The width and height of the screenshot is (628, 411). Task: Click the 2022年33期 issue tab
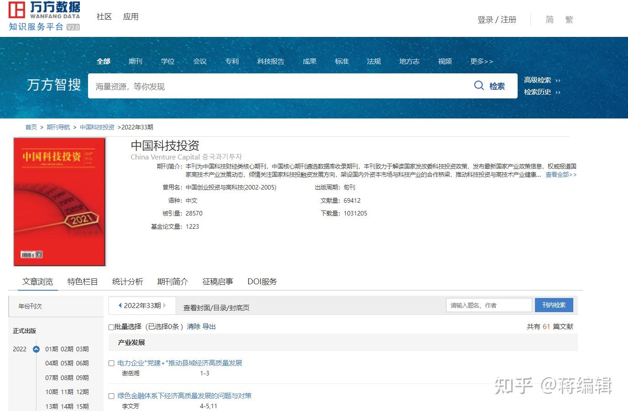[142, 305]
